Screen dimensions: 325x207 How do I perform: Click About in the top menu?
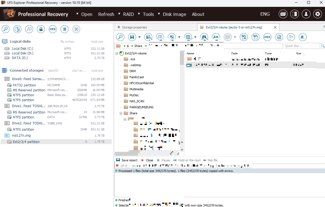198,14
